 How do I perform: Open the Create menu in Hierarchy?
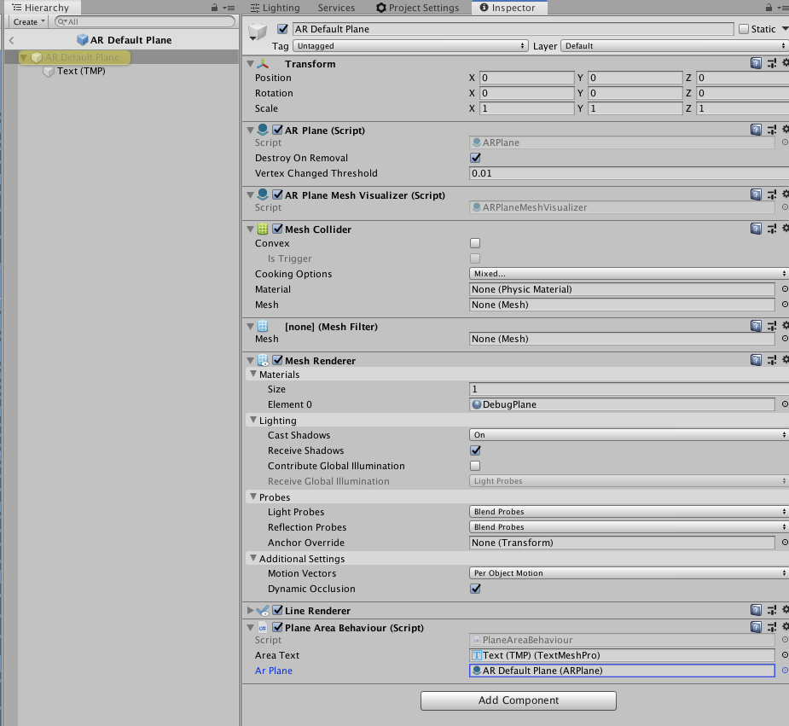(x=29, y=21)
